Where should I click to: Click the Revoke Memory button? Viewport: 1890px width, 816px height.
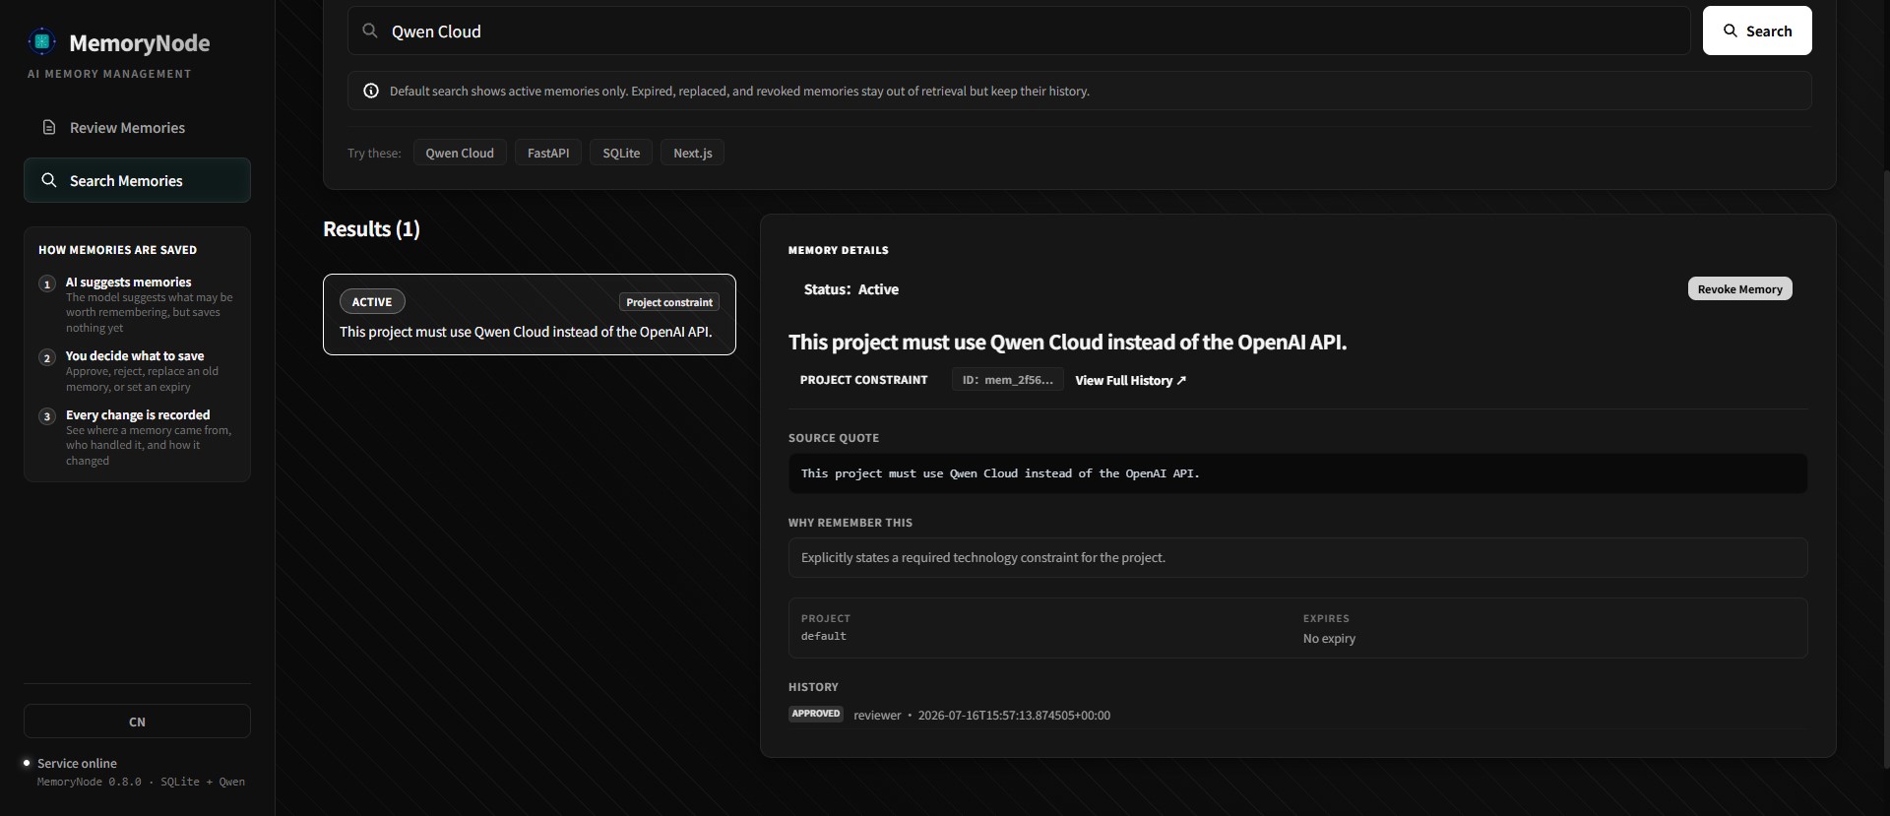(1739, 288)
